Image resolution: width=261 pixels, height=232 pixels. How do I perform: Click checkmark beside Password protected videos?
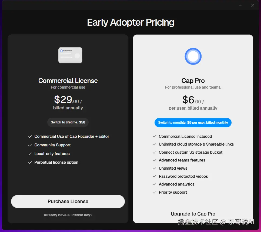155,176
